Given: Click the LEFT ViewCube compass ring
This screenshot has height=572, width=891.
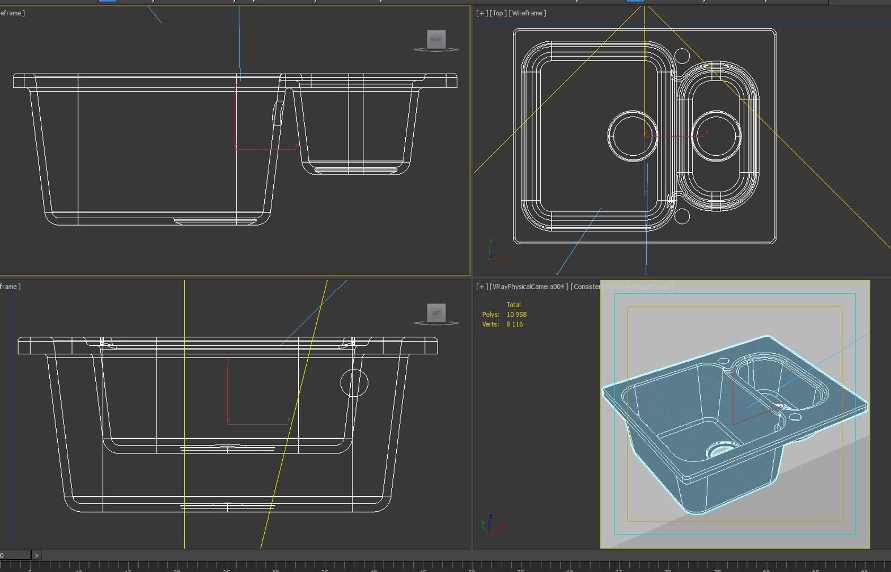Looking at the screenshot, I should click(436, 323).
